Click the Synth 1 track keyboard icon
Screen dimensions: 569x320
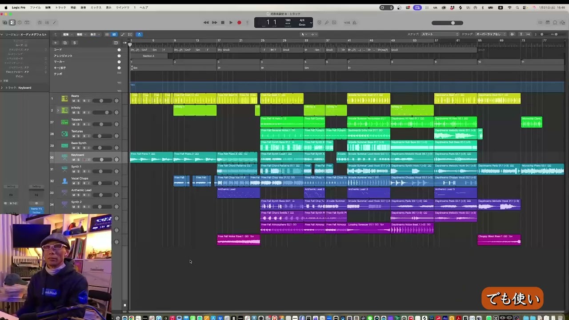coord(64,169)
